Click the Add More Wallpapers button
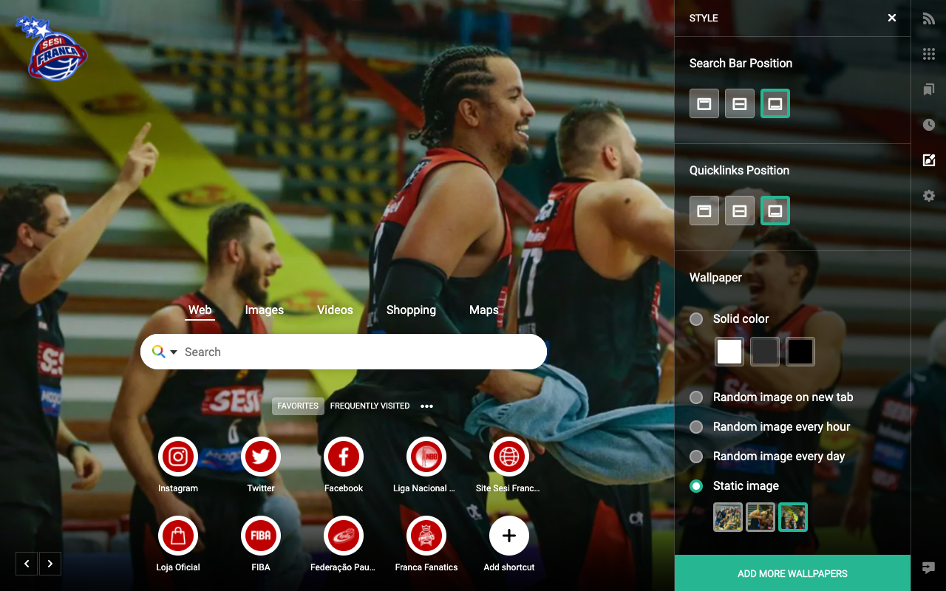946x591 pixels. tap(792, 573)
